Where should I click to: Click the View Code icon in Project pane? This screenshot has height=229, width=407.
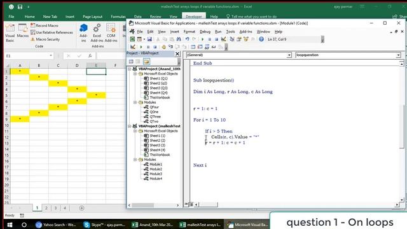click(x=131, y=62)
